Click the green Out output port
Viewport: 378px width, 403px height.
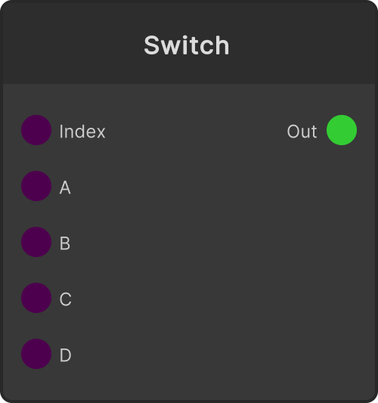342,130
